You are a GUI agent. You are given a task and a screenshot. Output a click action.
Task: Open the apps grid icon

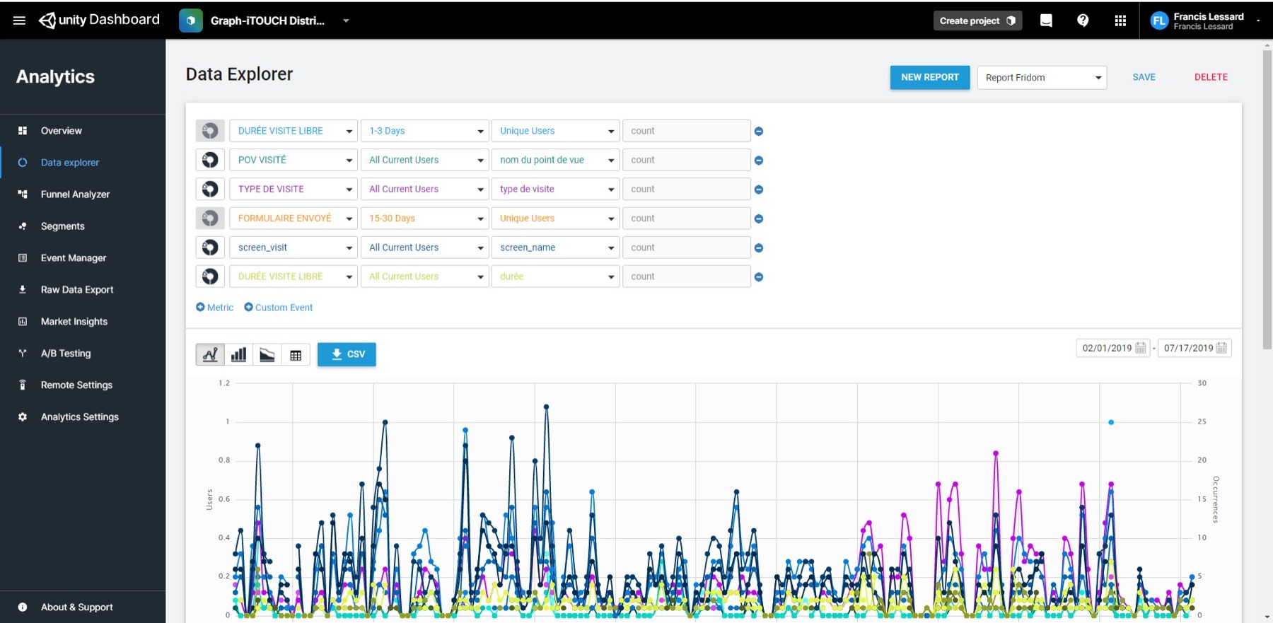click(x=1120, y=21)
